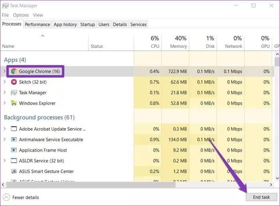Switch to the Users tab

click(x=104, y=24)
